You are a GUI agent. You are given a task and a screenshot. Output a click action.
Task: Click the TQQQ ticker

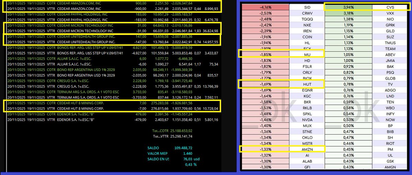(x=307, y=19)
